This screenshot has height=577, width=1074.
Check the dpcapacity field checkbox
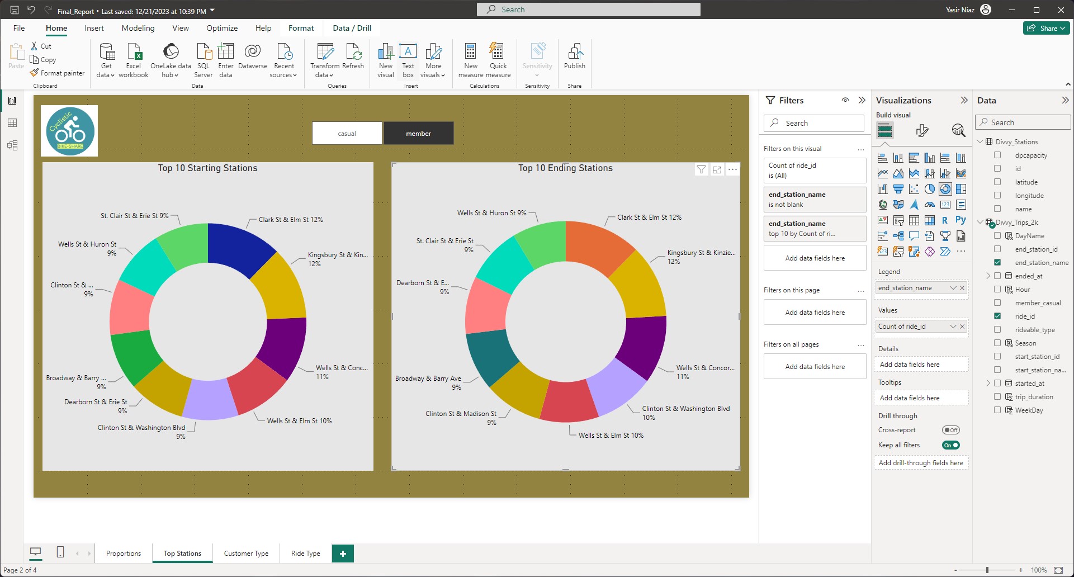click(997, 155)
